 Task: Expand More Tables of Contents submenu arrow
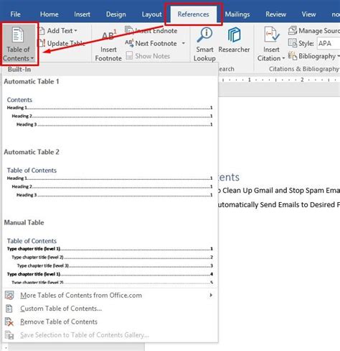coord(211,295)
